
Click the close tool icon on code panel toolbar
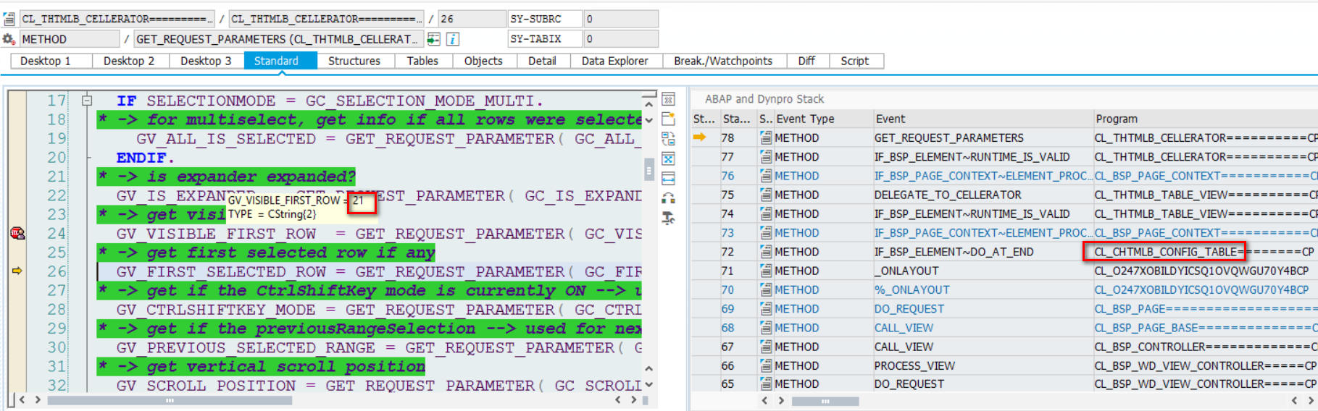pos(668,99)
